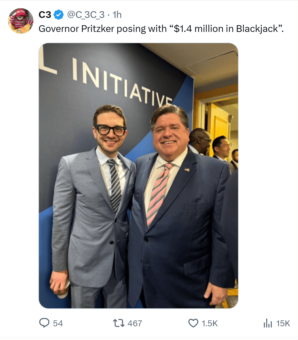
Task: Click the 54 replies count
Action: tap(58, 323)
